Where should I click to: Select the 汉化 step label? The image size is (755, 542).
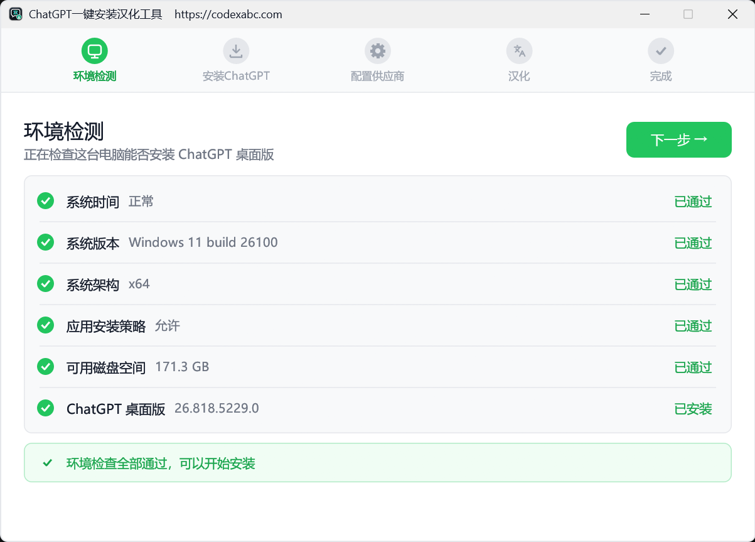click(x=520, y=76)
